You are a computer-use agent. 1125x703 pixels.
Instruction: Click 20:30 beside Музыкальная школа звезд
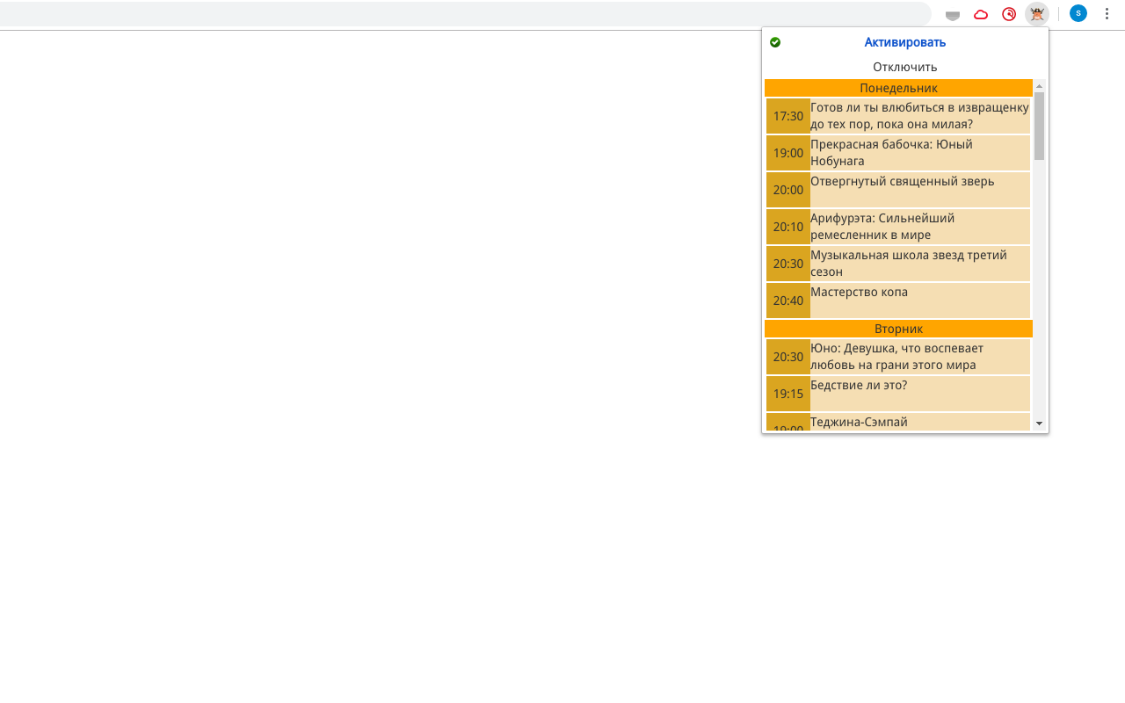point(788,264)
